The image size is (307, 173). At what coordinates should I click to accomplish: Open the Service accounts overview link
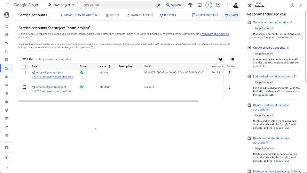[271, 22]
